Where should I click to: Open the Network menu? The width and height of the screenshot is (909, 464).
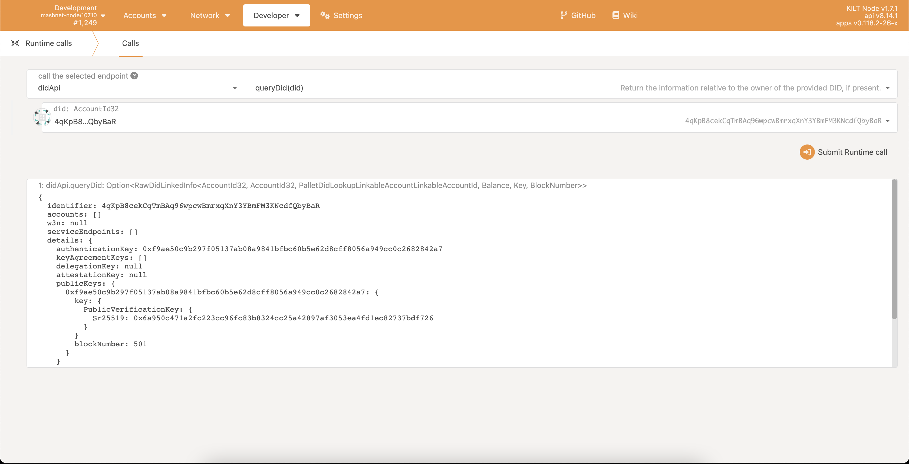[x=210, y=15]
